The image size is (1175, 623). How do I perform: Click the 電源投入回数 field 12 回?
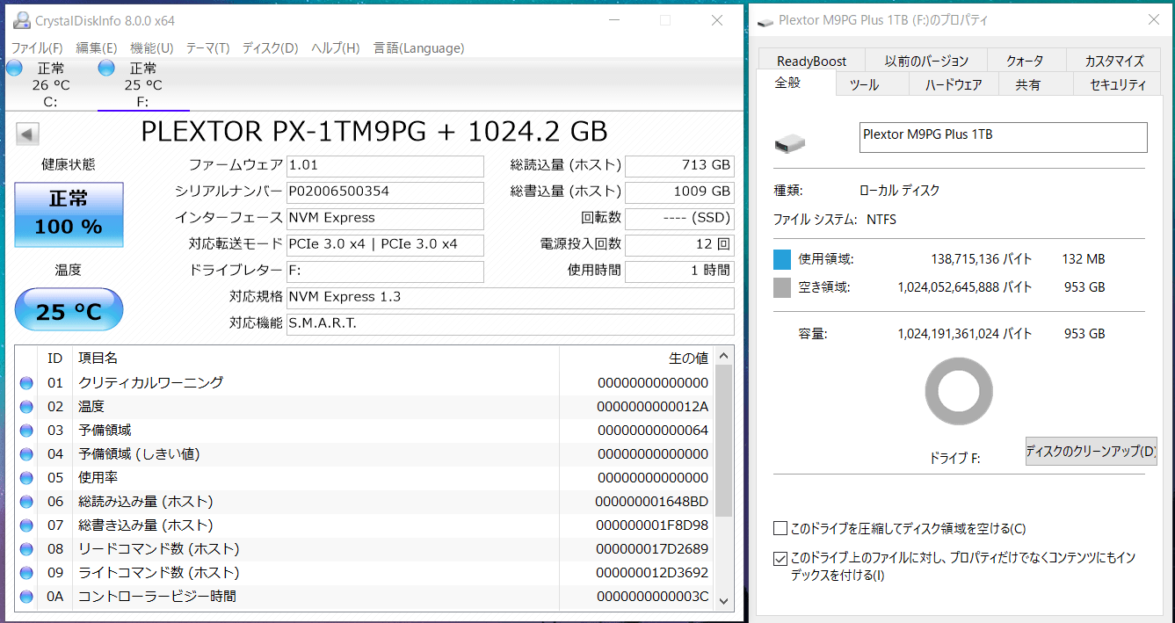[x=679, y=244]
